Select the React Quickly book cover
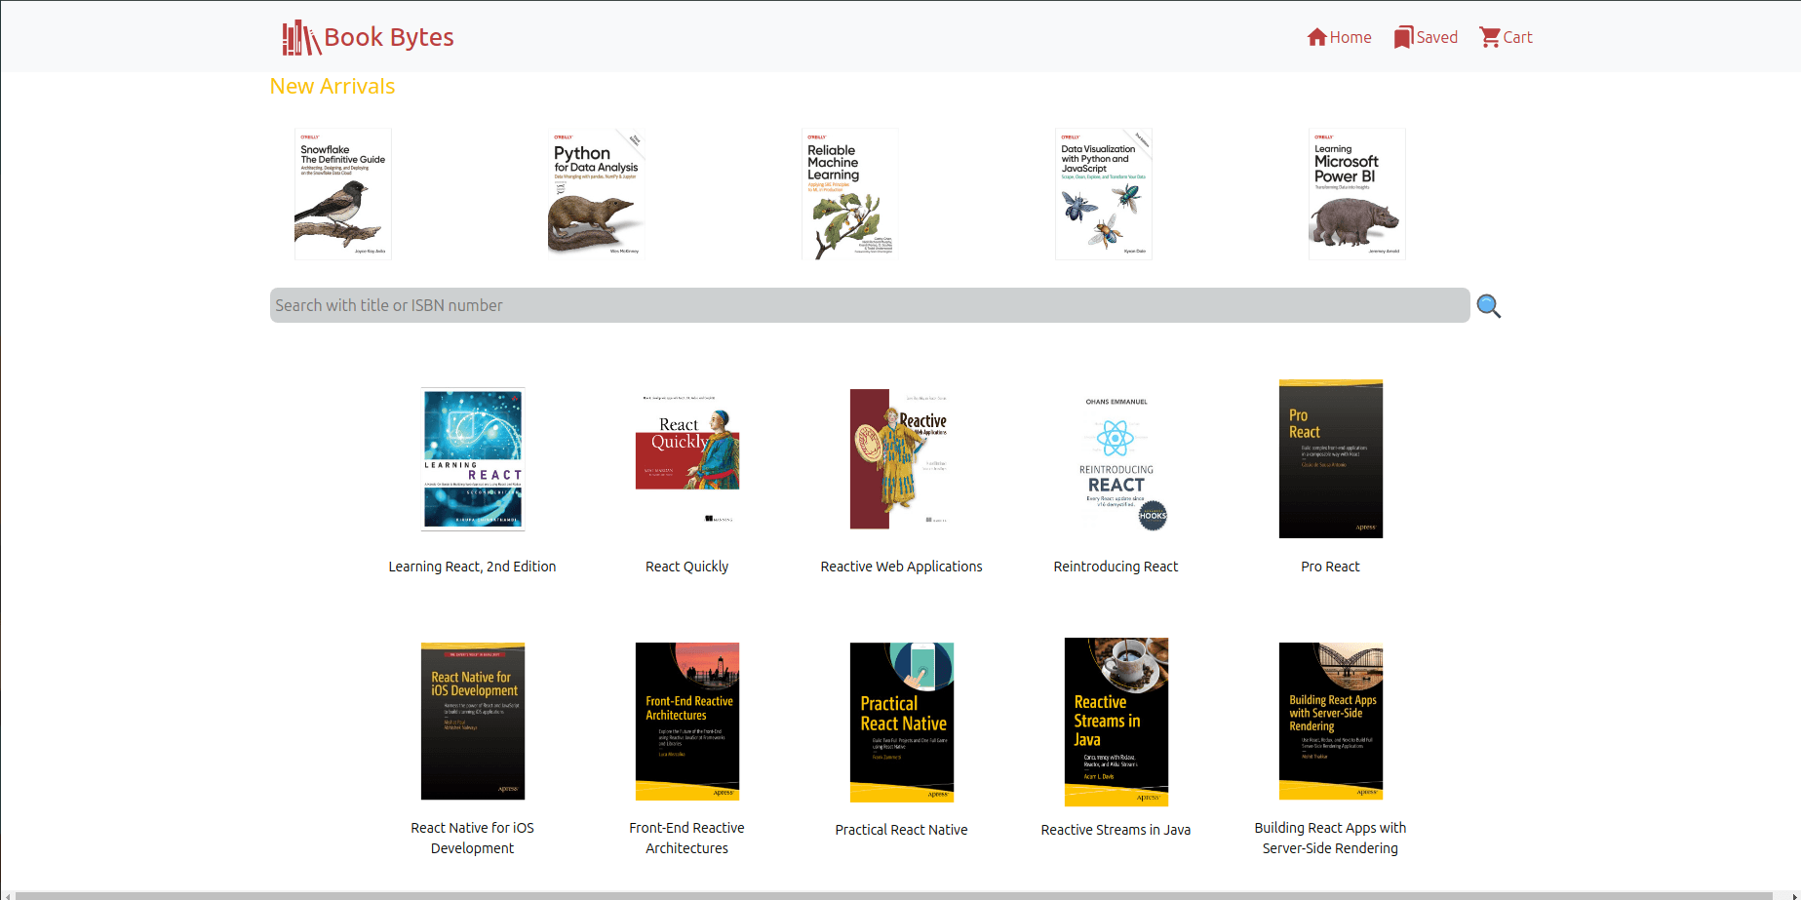1801x900 pixels. point(687,459)
